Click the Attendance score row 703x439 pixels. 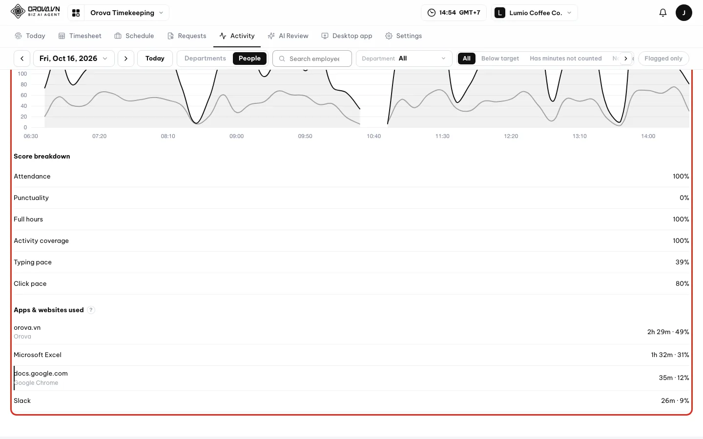click(x=351, y=177)
